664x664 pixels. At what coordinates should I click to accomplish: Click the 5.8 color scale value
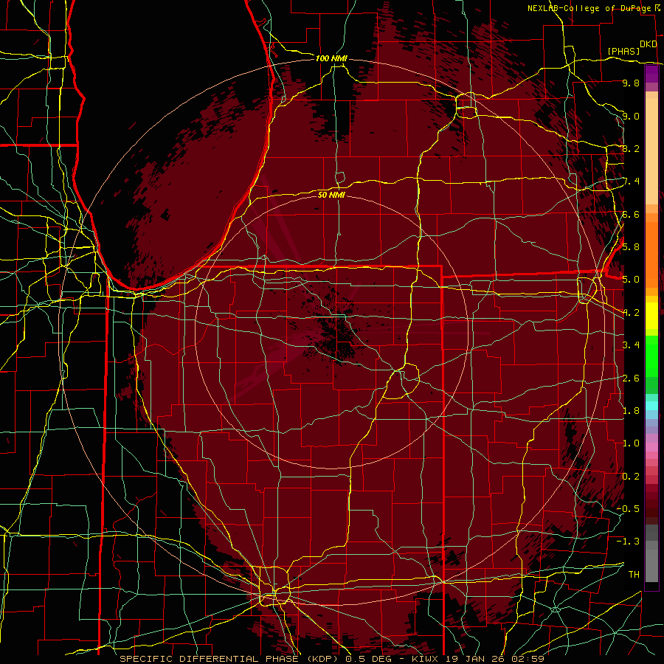pyautogui.click(x=631, y=246)
